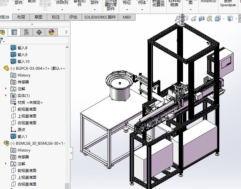241x189 pixels.
Task: Open the FeatureManager design tree tab
Action: (x=2, y=32)
